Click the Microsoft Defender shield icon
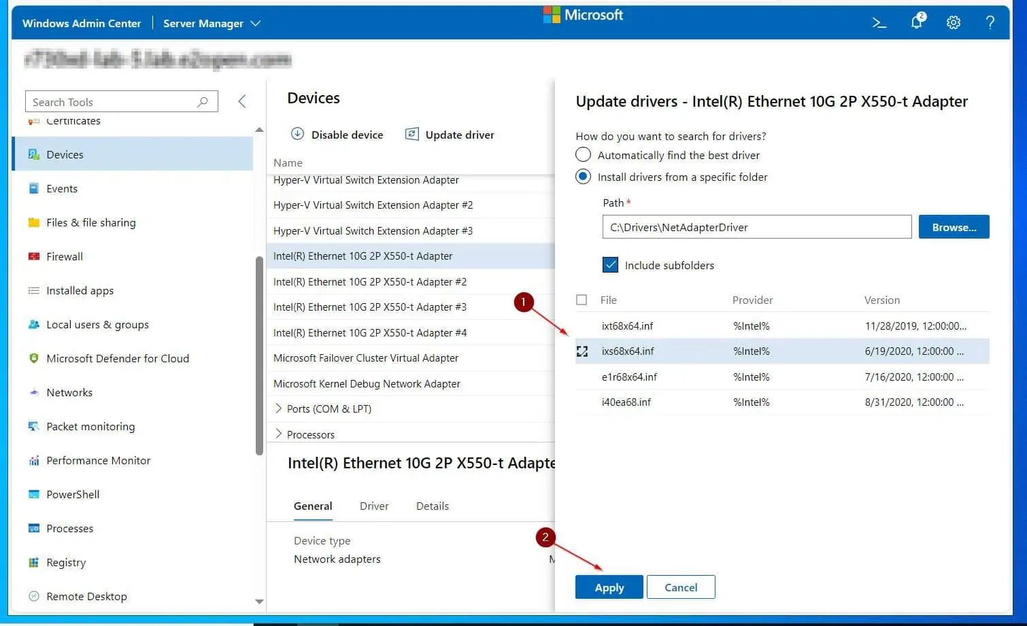Image resolution: width=1027 pixels, height=626 pixels. pyautogui.click(x=34, y=358)
